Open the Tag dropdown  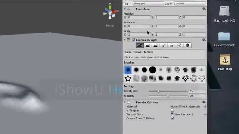click(x=148, y=3)
